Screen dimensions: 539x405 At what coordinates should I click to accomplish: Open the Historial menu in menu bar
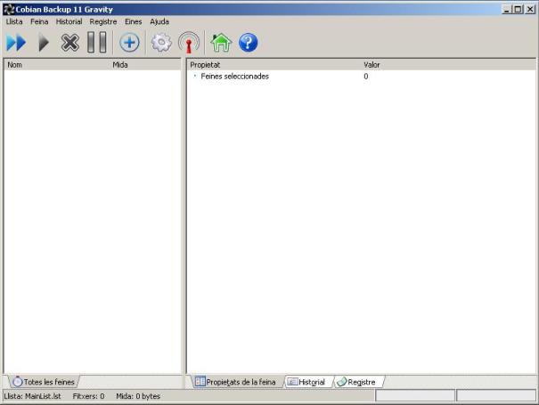69,21
